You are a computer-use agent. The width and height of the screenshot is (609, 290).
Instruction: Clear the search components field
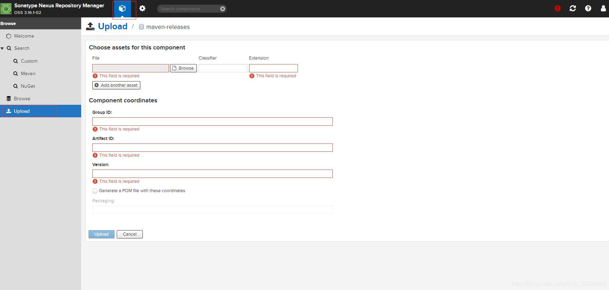click(223, 9)
